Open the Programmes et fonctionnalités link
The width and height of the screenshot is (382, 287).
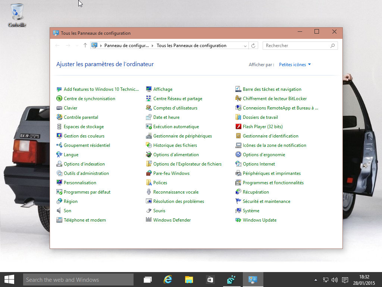(x=273, y=183)
